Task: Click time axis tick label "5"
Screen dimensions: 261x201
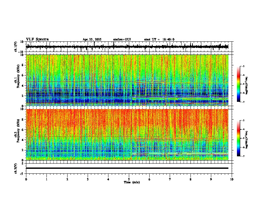Action: [129, 179]
